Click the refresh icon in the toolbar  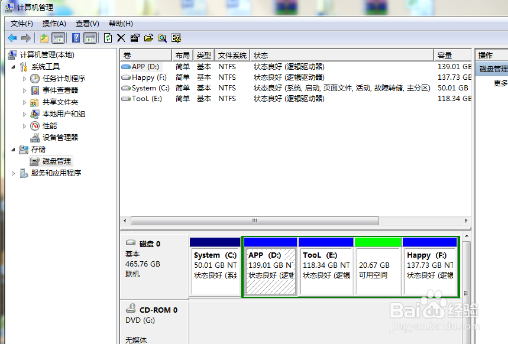[x=108, y=37]
